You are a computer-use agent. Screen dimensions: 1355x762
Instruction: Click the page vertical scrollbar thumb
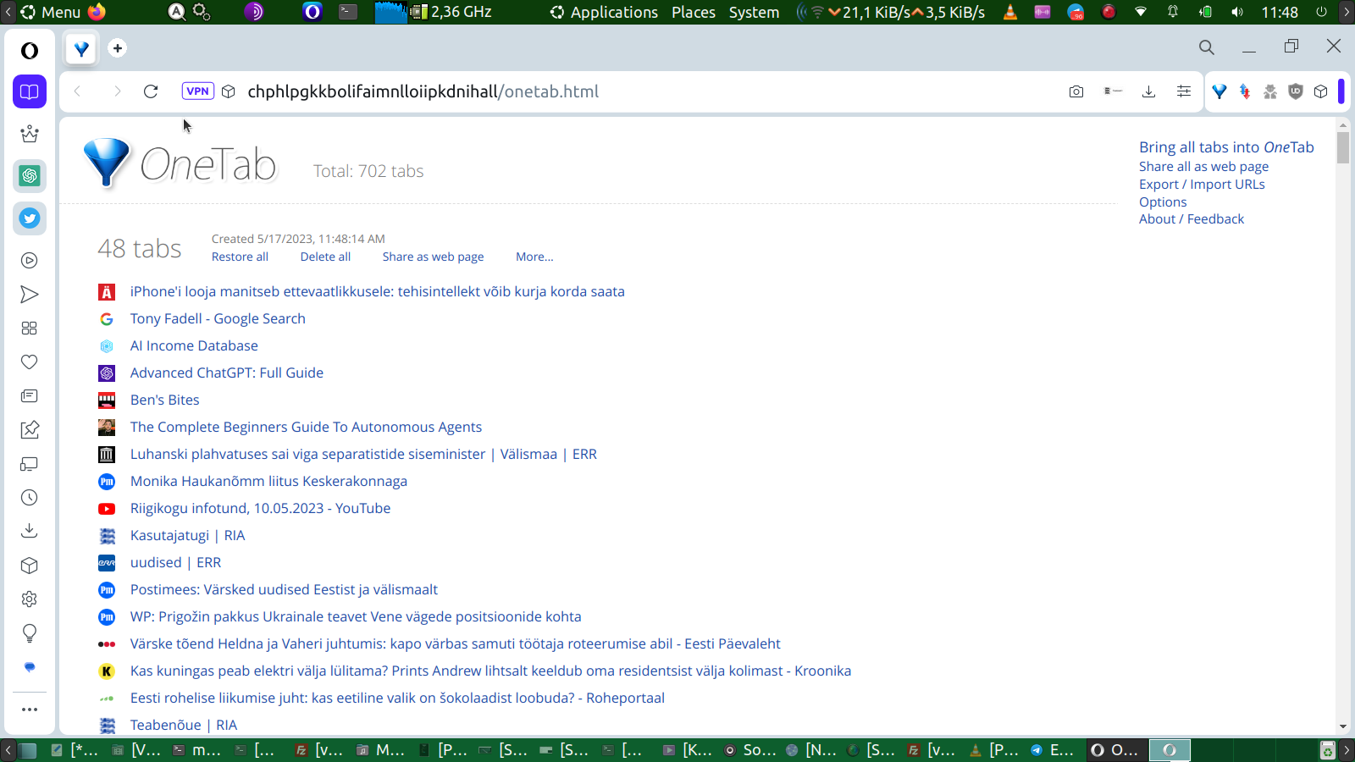coord(1343,146)
